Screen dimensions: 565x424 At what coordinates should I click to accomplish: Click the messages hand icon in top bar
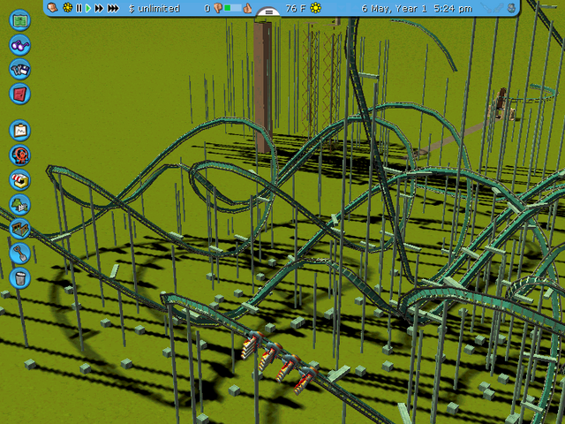52,8
